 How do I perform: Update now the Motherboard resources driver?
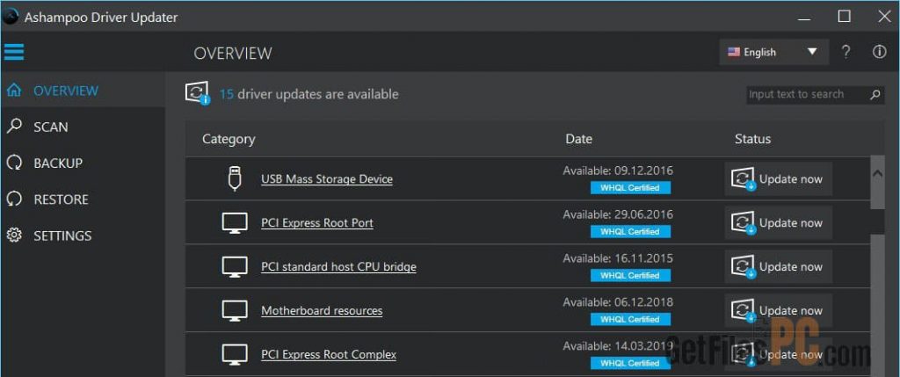pos(778,310)
